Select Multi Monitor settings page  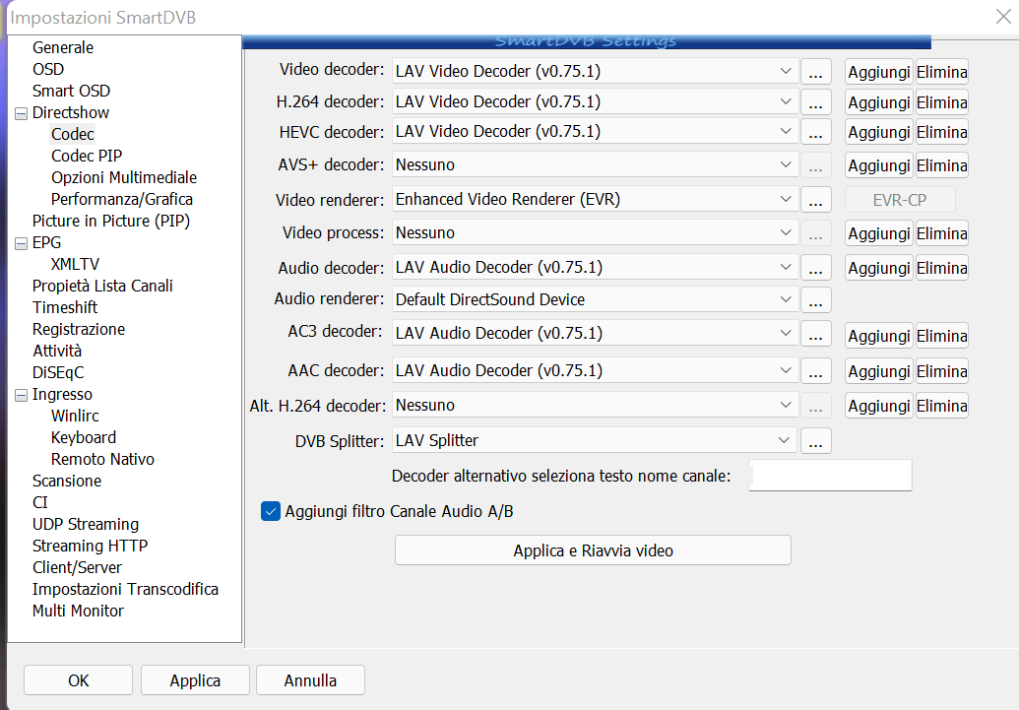[x=78, y=611]
